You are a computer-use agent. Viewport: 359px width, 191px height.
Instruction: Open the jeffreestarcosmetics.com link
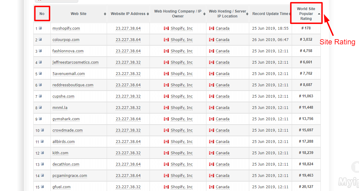tap(76, 62)
